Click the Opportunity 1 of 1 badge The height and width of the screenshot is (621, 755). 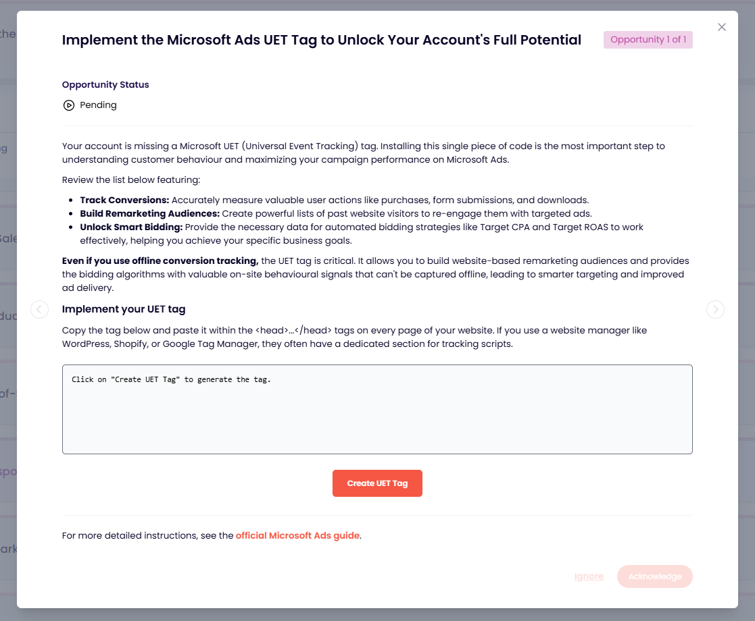click(x=648, y=39)
